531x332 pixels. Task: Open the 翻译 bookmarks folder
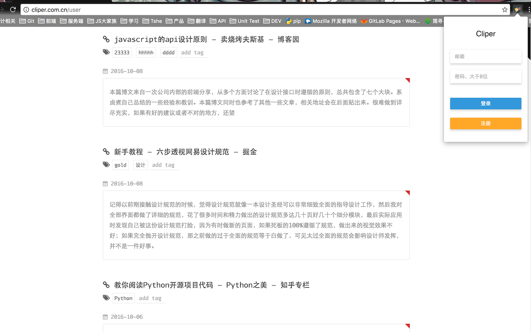click(197, 21)
